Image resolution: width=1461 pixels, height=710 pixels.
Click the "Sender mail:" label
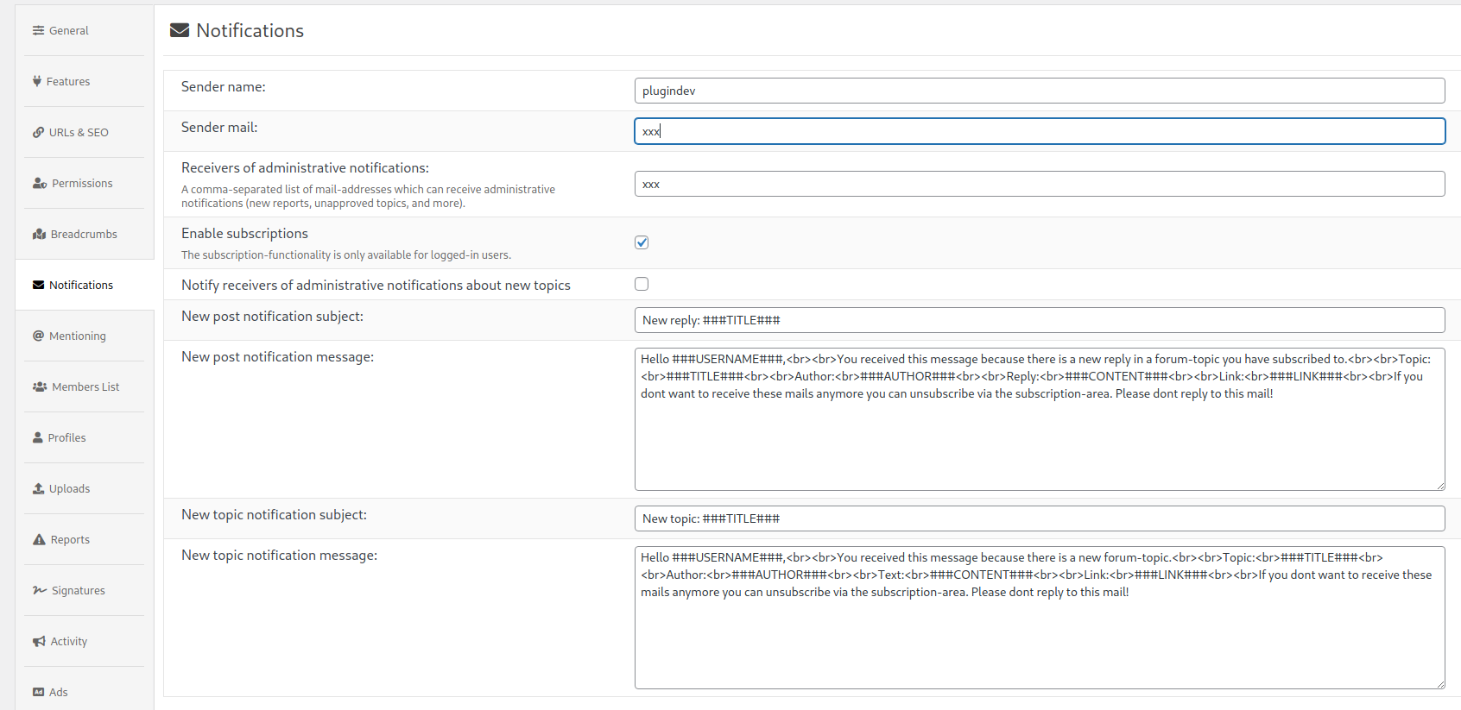219,128
